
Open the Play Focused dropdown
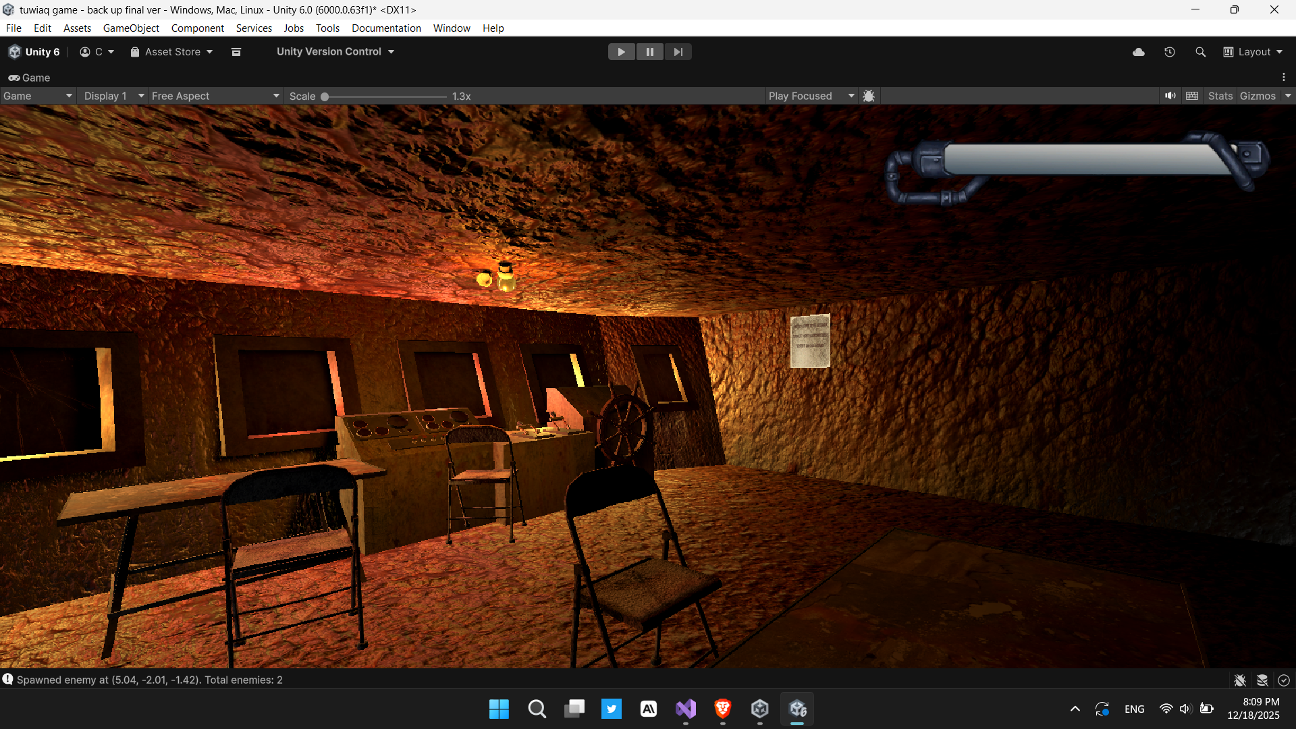[x=811, y=96]
